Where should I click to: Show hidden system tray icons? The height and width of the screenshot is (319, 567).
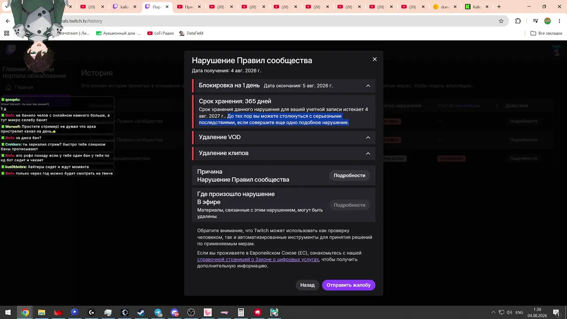493,312
